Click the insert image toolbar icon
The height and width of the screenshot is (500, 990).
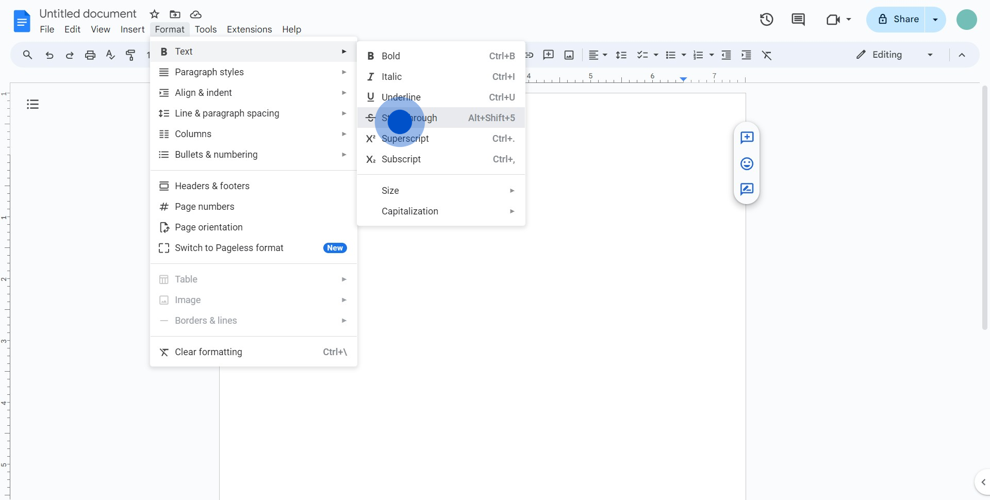(x=569, y=55)
